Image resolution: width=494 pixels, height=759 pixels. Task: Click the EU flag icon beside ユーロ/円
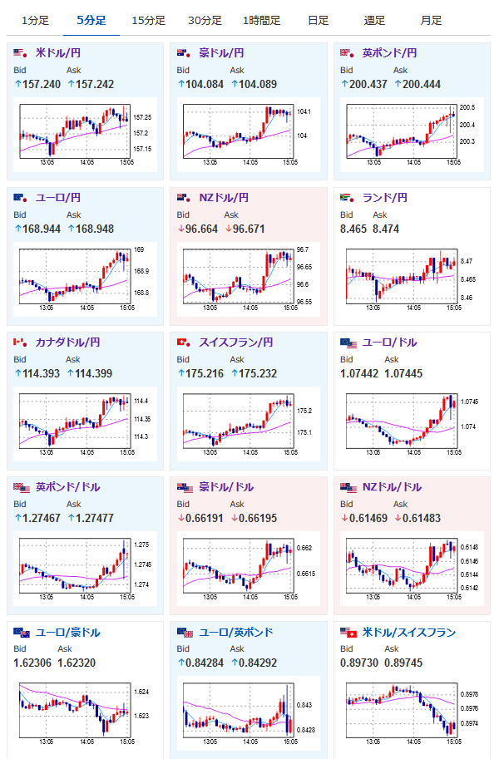point(20,198)
